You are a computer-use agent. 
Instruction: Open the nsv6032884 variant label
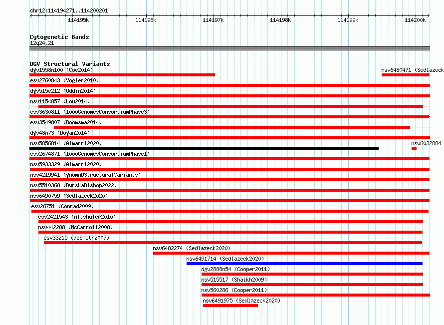pyautogui.click(x=426, y=143)
